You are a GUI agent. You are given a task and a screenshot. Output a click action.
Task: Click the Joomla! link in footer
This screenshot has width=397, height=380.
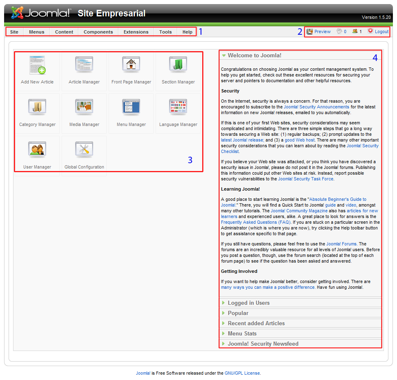point(143,373)
